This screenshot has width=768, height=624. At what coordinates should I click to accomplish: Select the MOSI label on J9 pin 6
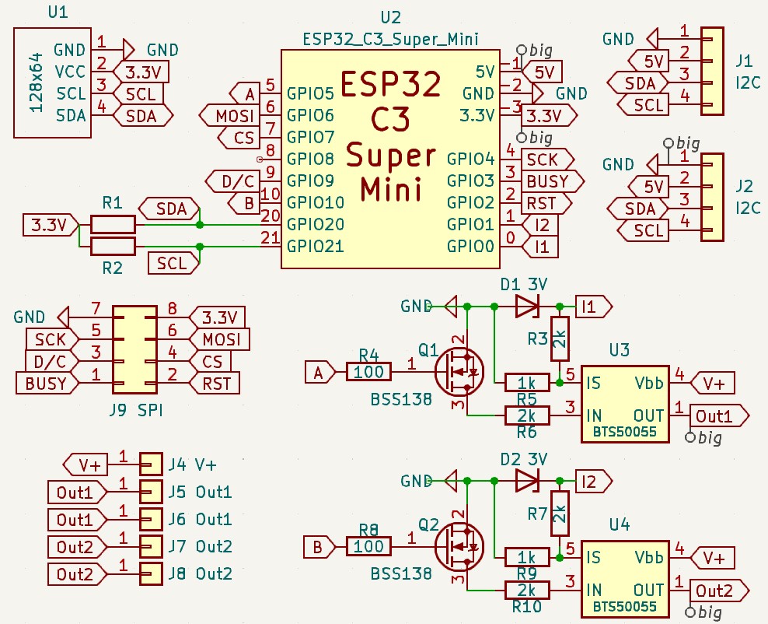point(219,339)
